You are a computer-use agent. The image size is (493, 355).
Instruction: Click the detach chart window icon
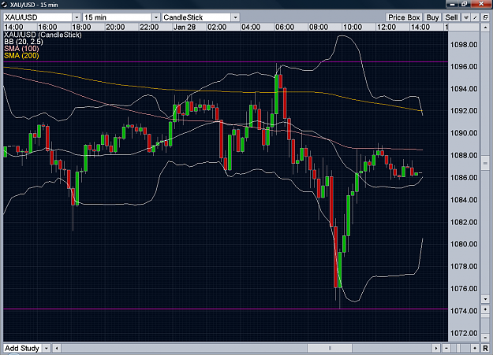485,17
